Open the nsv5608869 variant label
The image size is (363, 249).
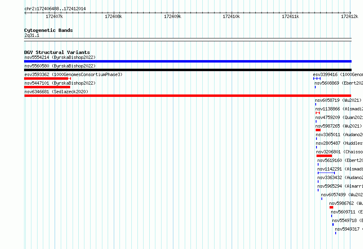tap(339, 83)
